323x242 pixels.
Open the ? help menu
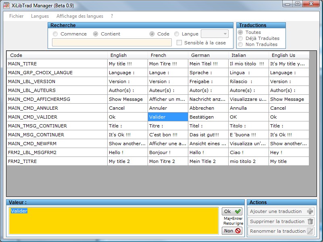112,16
